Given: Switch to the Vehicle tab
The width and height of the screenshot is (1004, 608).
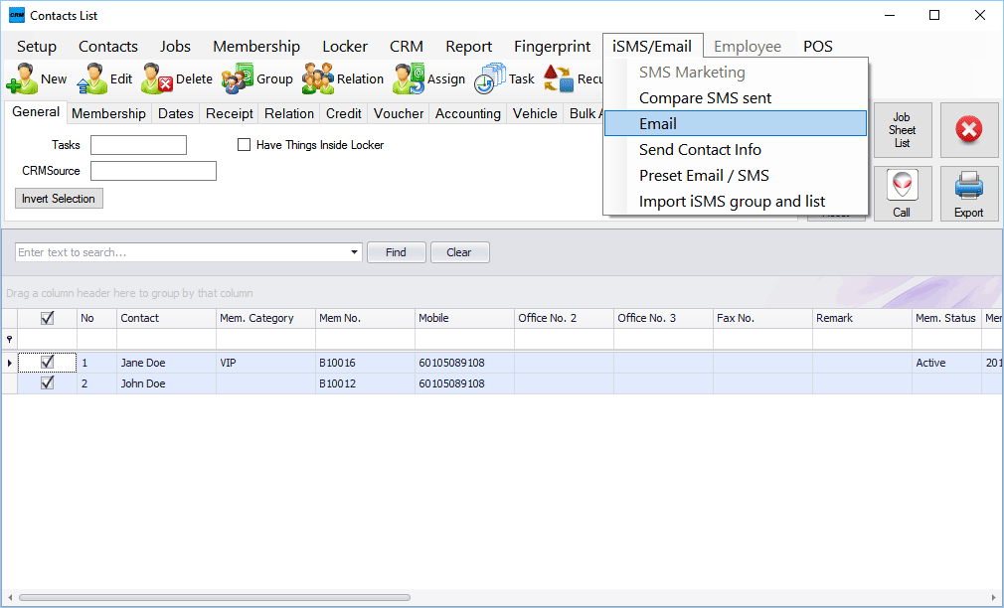Looking at the screenshot, I should pos(535,113).
